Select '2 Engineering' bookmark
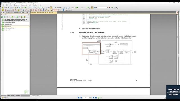 point(8,26)
